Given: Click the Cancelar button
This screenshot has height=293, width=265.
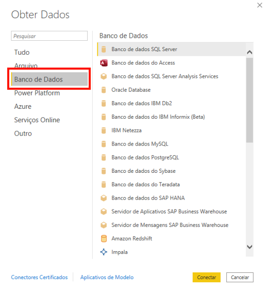Looking at the screenshot, I should [x=240, y=278].
